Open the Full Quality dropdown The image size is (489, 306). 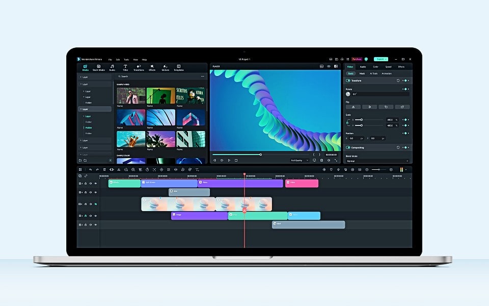(x=300, y=160)
